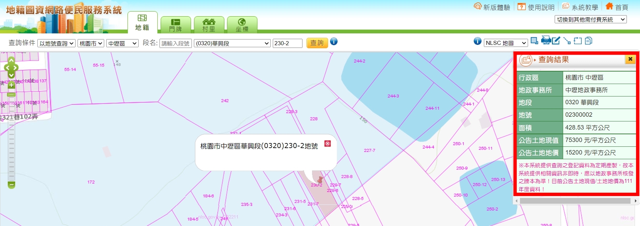This screenshot has width=640, height=226.
Task: Switch to the 門牌 tab
Action: coord(176,25)
